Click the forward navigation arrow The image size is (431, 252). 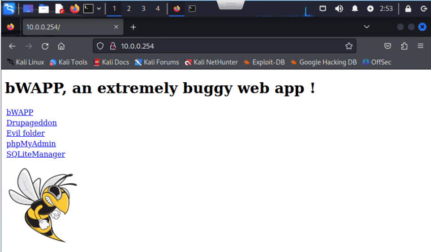click(x=29, y=46)
